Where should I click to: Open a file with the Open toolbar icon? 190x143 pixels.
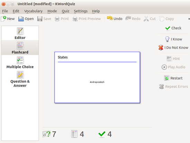point(21,19)
